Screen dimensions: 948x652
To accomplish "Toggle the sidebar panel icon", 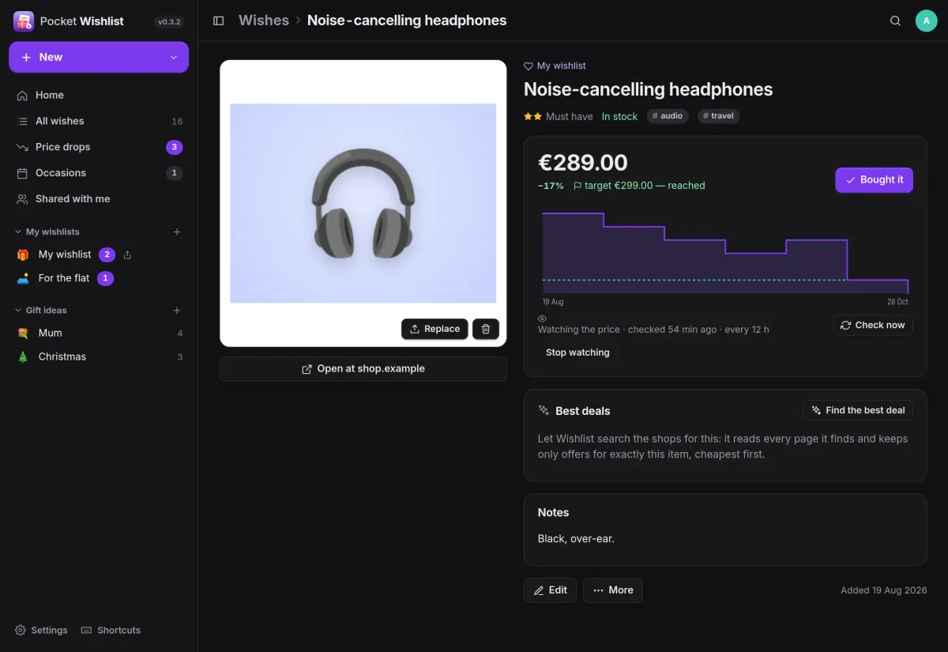I will point(219,21).
